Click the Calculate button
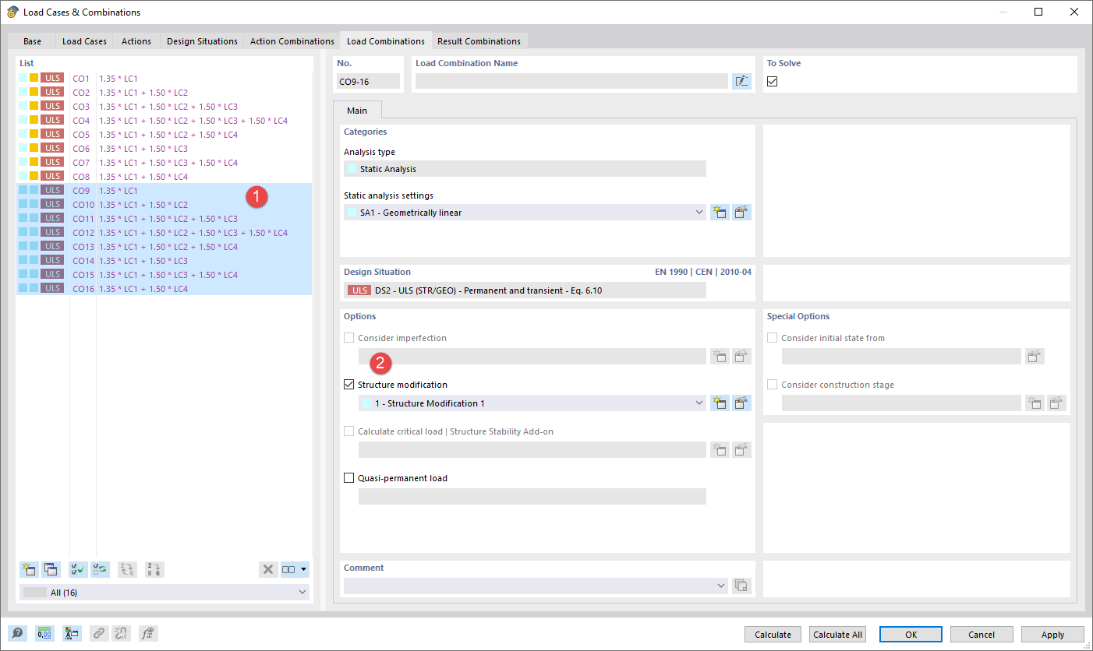Image resolution: width=1093 pixels, height=651 pixels. point(773,634)
